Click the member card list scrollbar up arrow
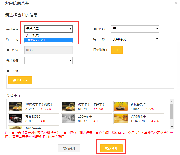The width and height of the screenshot is (180, 155). pos(172,102)
